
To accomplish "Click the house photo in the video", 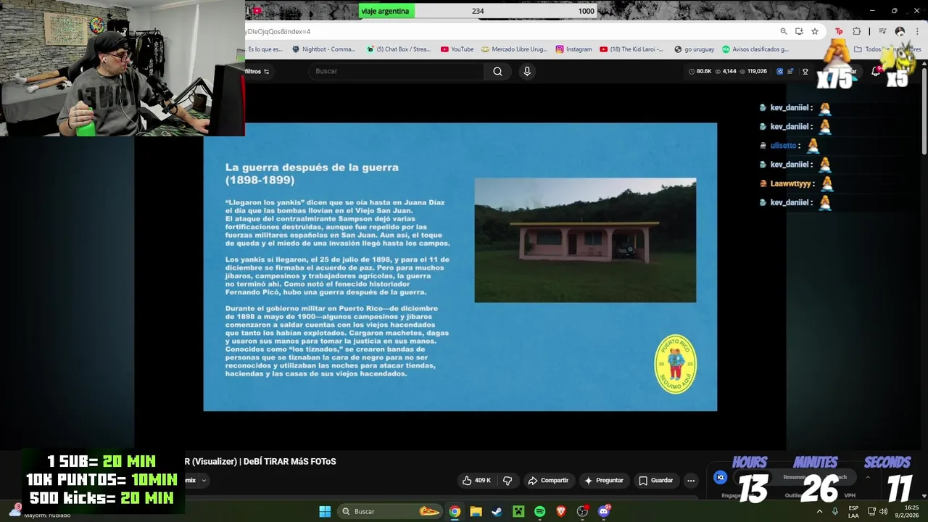I will (x=585, y=240).
